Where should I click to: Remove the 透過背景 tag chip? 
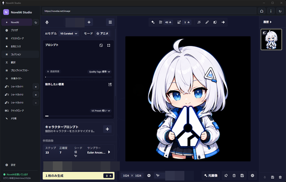point(48,71)
